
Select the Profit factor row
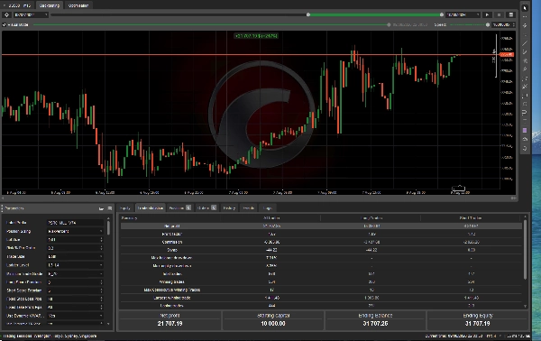pos(321,234)
